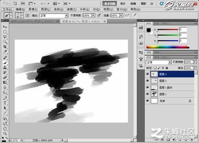The width and height of the screenshot is (199, 143).
Task: Click the 基本功能 workspace button
Action: point(110,4)
